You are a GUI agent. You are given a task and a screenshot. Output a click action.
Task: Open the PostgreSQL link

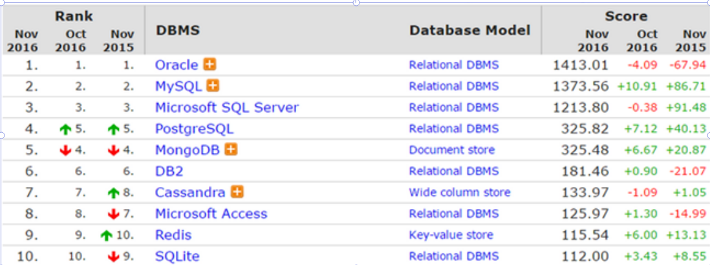[x=194, y=129]
